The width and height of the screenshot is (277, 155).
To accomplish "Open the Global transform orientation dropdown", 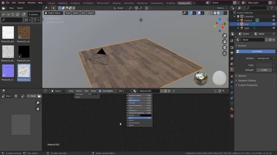I will point(120,8).
